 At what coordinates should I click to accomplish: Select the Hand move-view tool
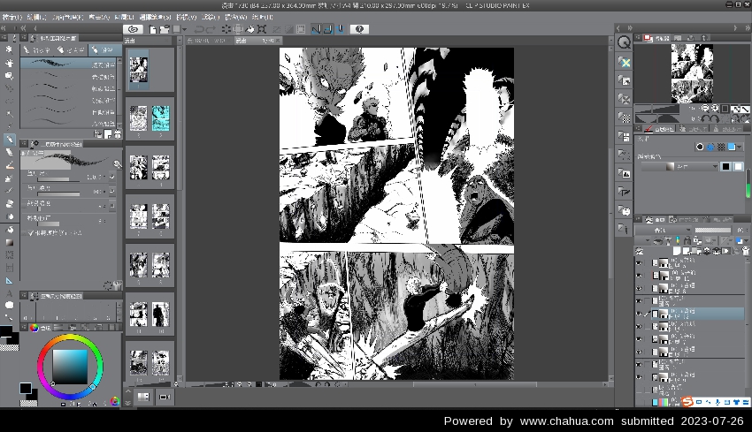click(x=9, y=63)
